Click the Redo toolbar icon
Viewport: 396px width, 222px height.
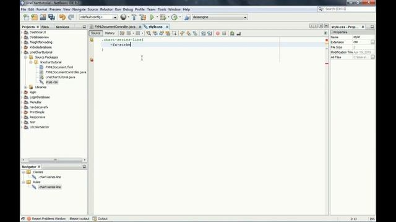pos(71,17)
